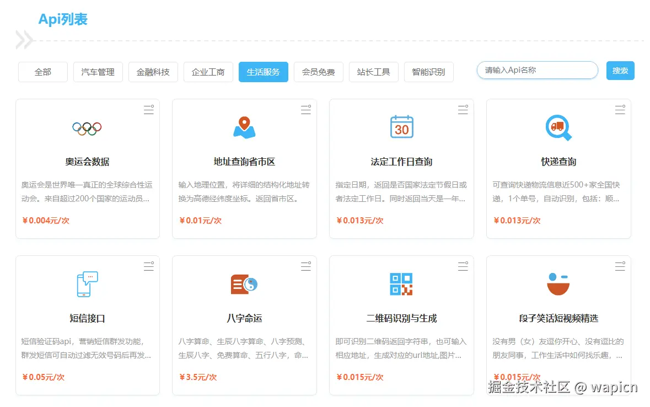Switch to the 会员免费 tab
Viewport: 650px width, 407px height.
[319, 72]
